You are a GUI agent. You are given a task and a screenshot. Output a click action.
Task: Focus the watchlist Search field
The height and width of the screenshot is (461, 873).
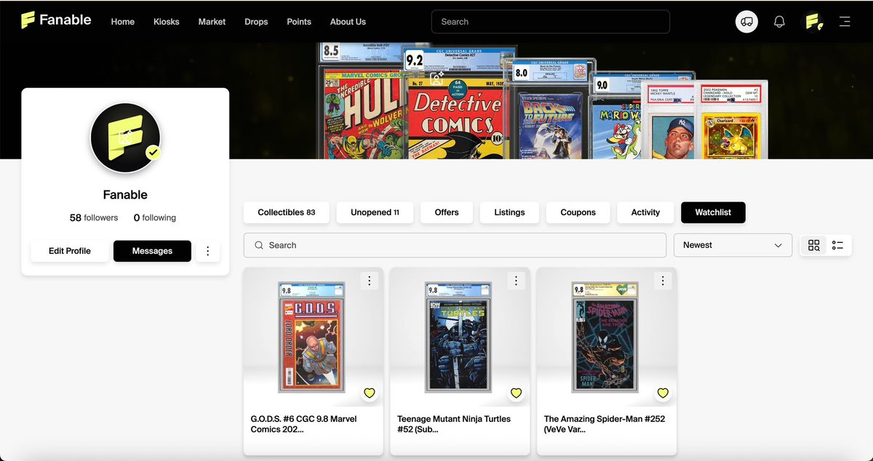pos(455,245)
